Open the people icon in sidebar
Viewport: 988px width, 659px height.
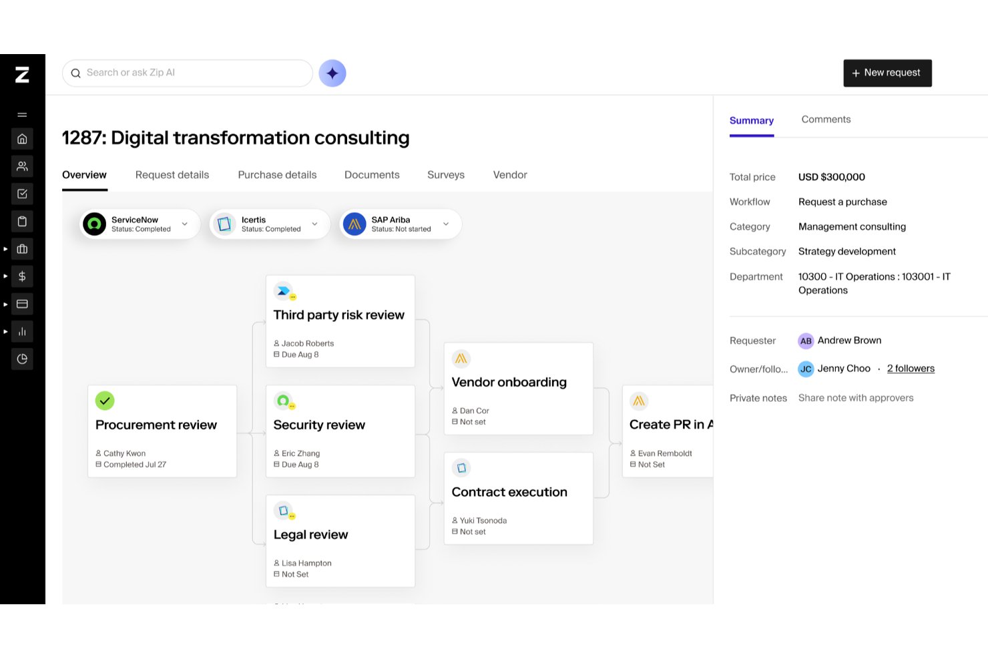pyautogui.click(x=22, y=166)
